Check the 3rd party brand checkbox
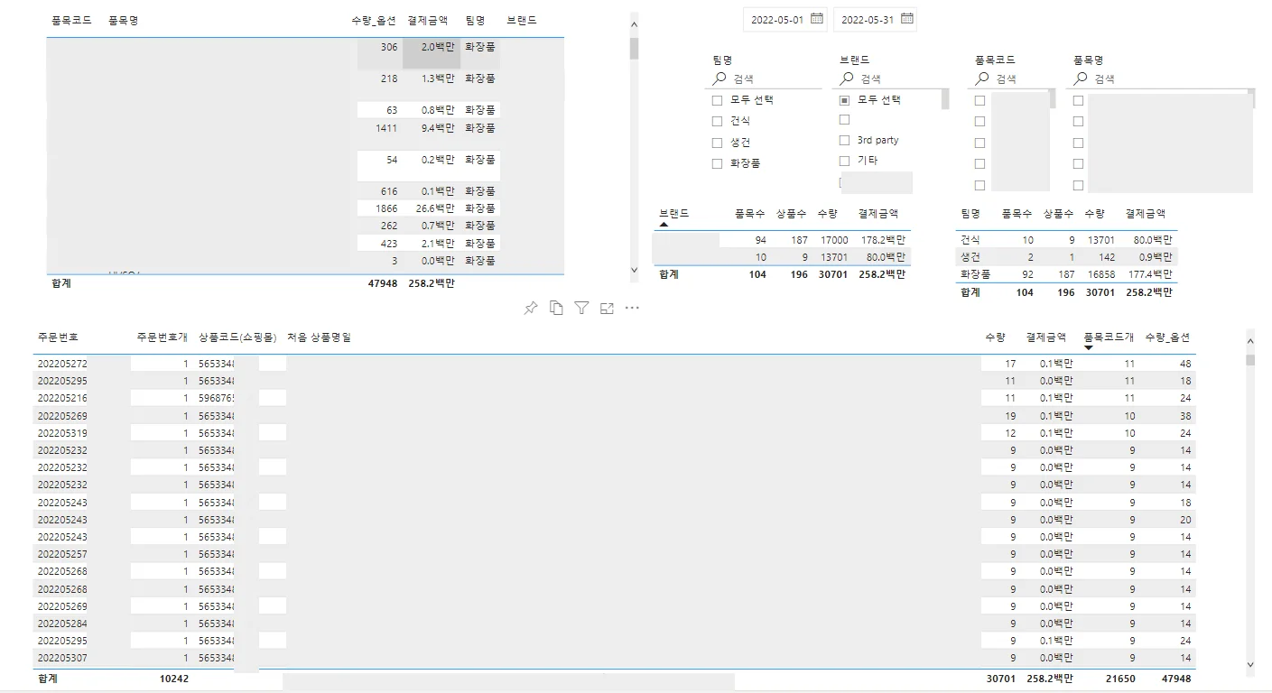Viewport: 1272px width, 693px height. coord(845,140)
